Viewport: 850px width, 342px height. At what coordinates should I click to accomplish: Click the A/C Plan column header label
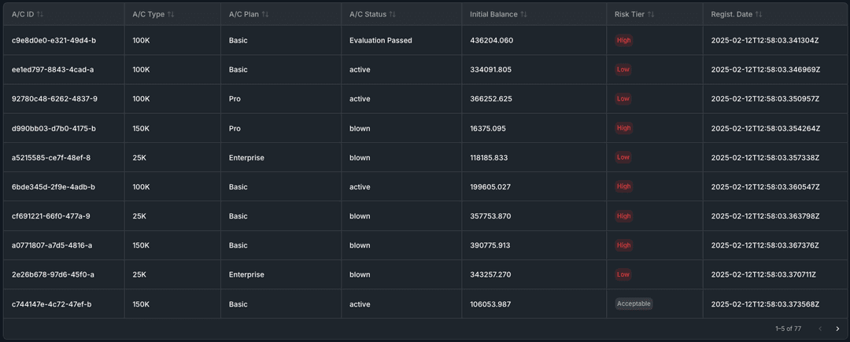243,14
